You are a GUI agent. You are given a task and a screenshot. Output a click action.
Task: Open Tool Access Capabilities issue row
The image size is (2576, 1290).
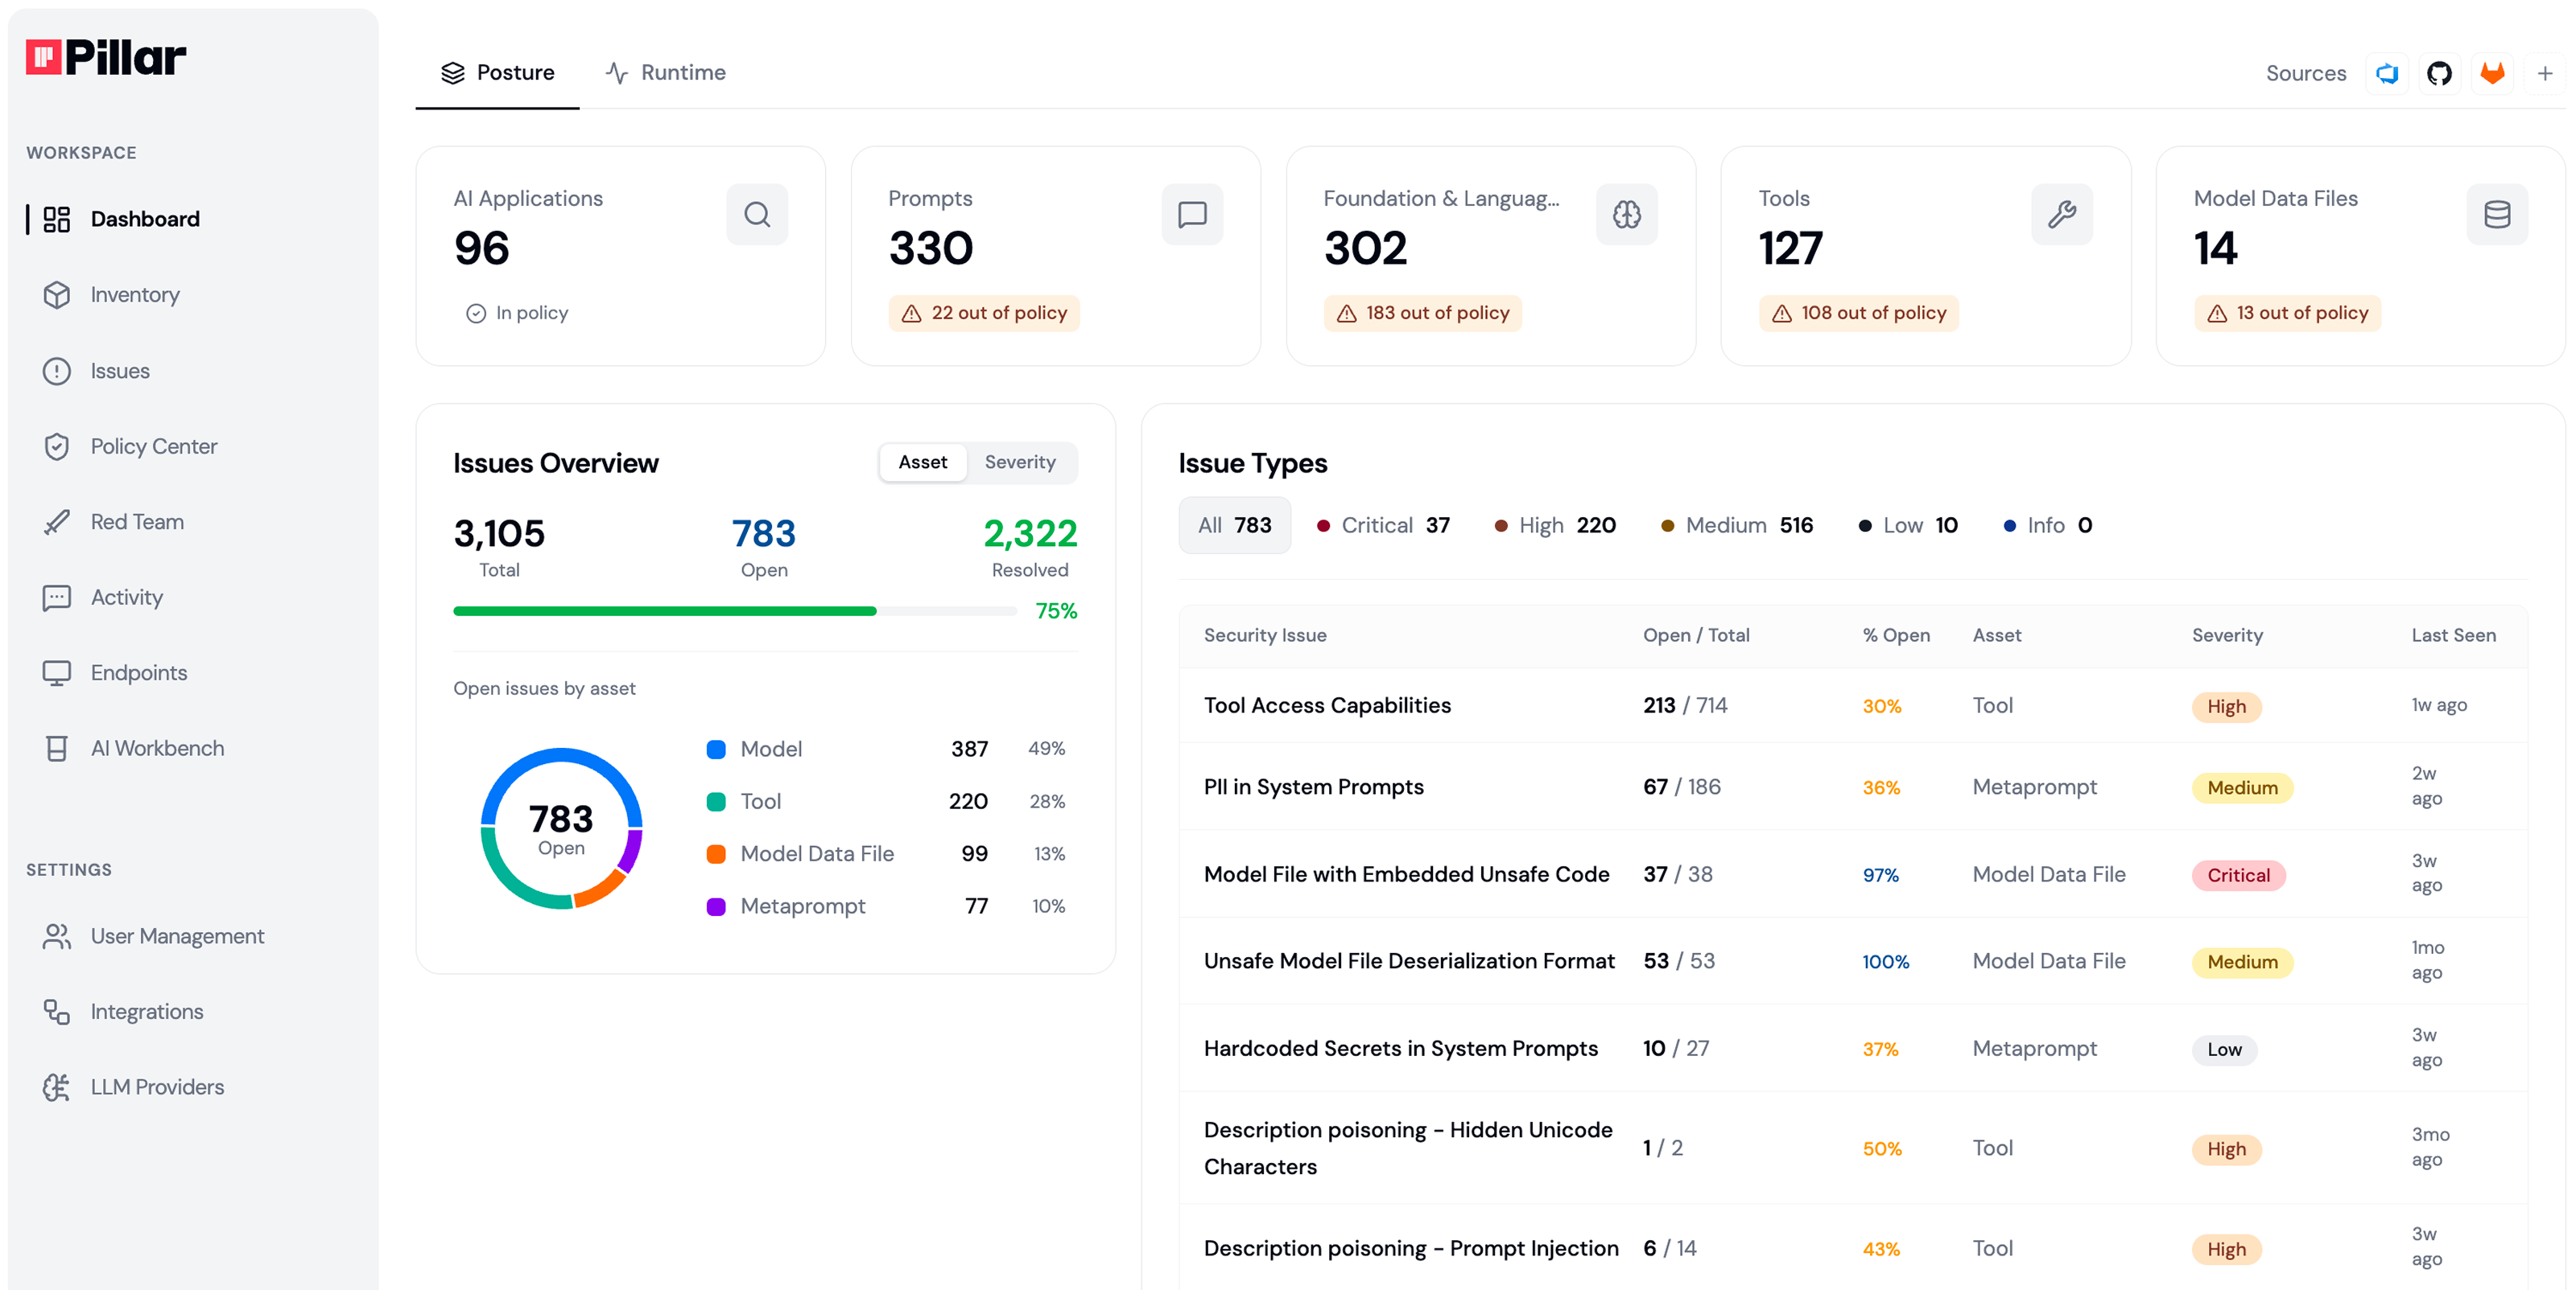click(x=1853, y=705)
